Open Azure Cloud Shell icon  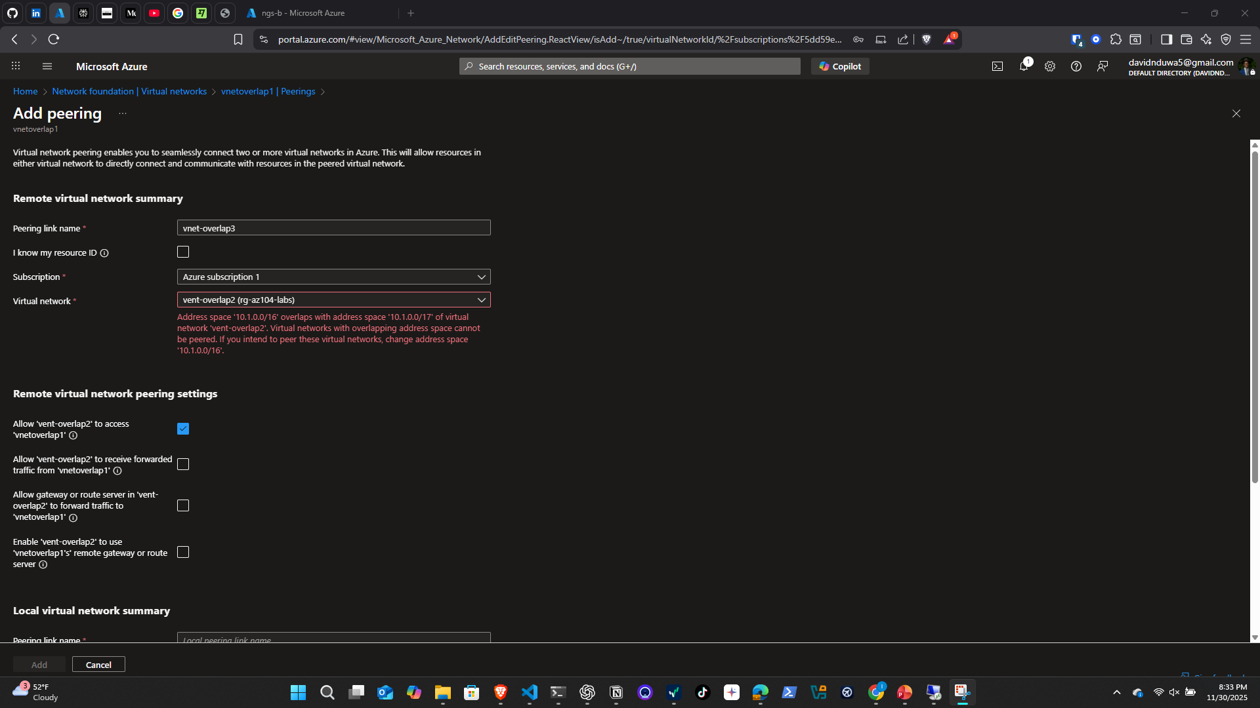click(x=997, y=66)
